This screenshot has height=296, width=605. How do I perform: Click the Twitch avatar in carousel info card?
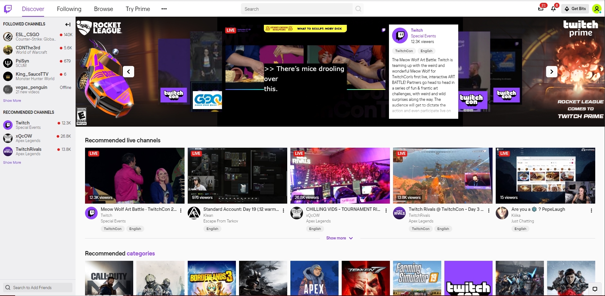[x=400, y=36]
